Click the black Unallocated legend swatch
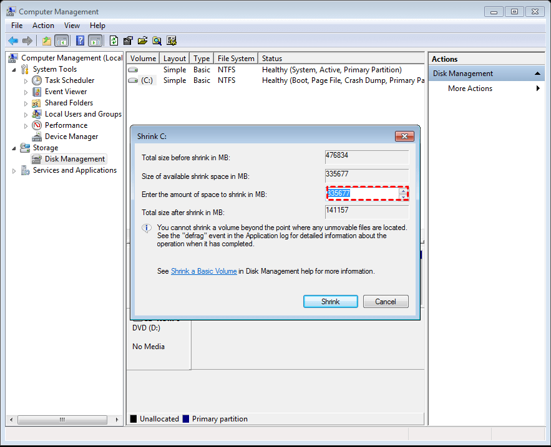 click(134, 418)
